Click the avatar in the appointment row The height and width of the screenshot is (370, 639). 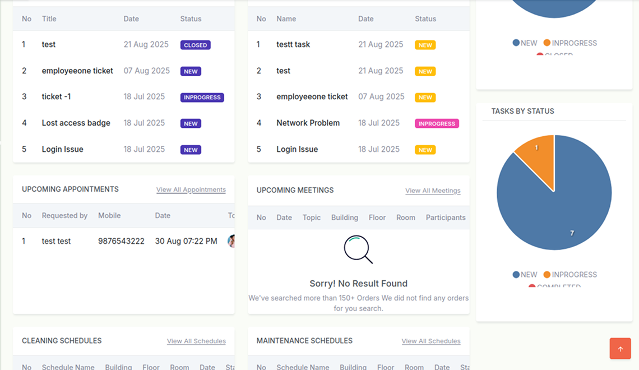[x=231, y=241]
